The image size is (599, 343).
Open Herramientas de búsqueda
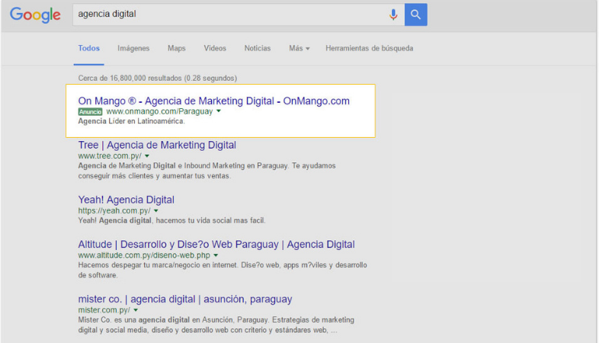pyautogui.click(x=369, y=48)
